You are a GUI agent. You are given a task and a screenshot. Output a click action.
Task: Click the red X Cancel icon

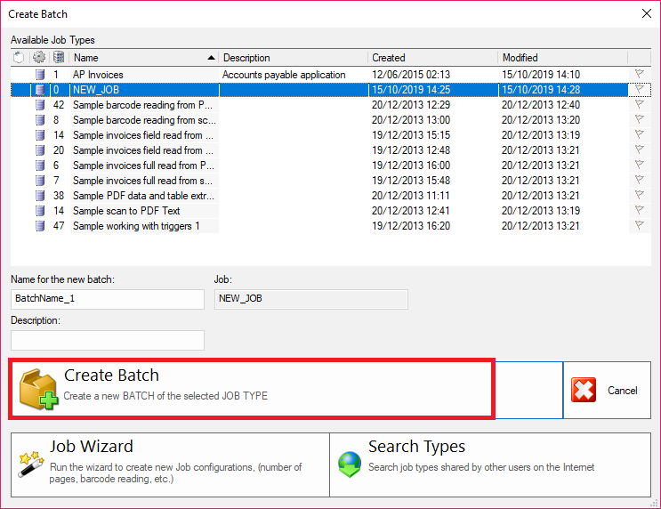584,390
